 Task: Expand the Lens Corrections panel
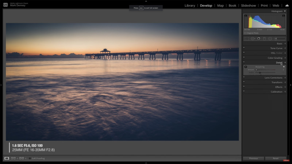point(273,78)
